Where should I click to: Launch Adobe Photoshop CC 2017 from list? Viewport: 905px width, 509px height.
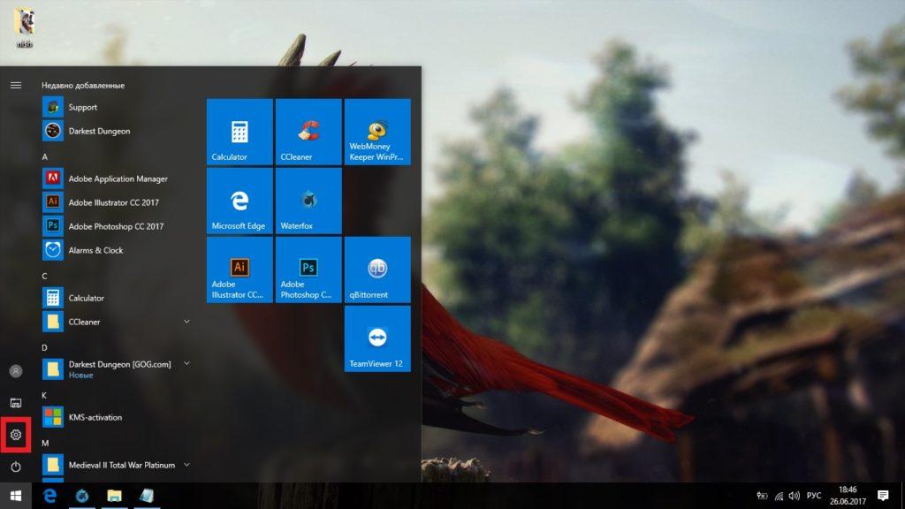pos(116,226)
